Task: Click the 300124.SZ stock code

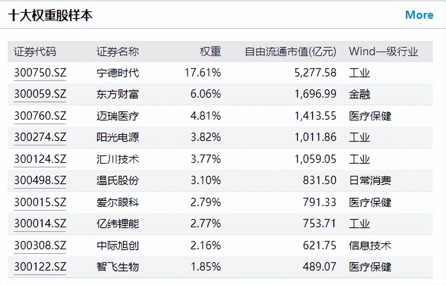Action: tap(40, 159)
